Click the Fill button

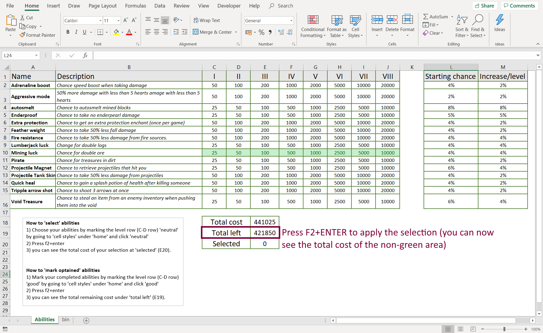point(431,25)
